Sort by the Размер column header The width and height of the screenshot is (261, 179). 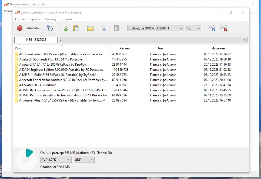tap(129, 48)
